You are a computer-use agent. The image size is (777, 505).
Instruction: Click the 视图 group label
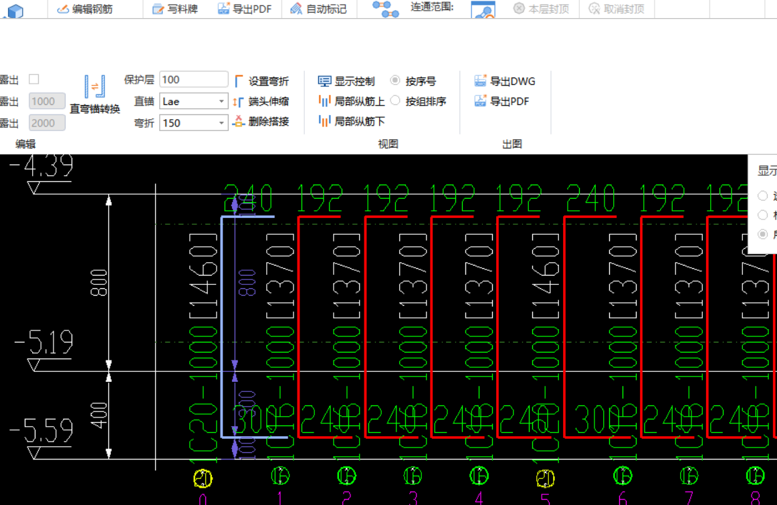(388, 144)
